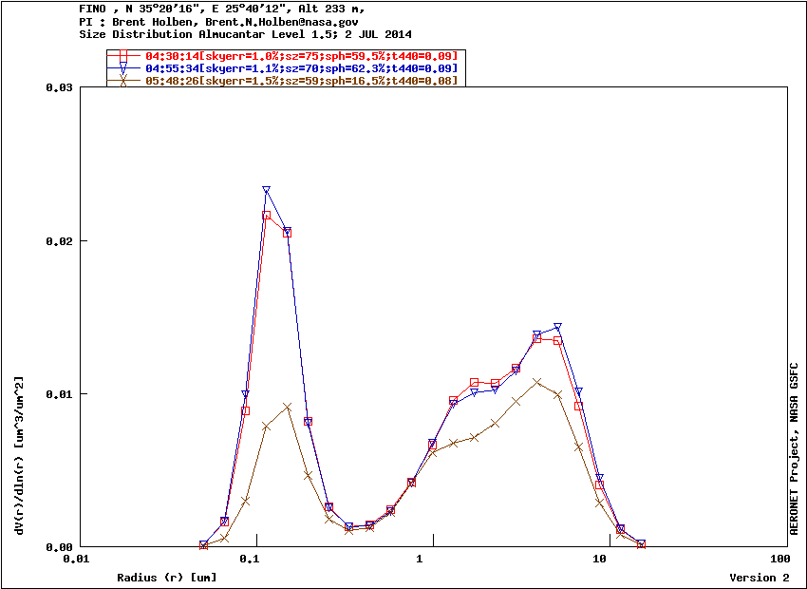Screen dimensions: 807x589
Task: Select the 04:55:34 legend entry
Action: [301, 68]
